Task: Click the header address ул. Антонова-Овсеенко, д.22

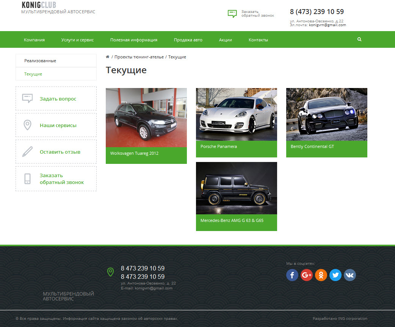Action: coord(317,21)
